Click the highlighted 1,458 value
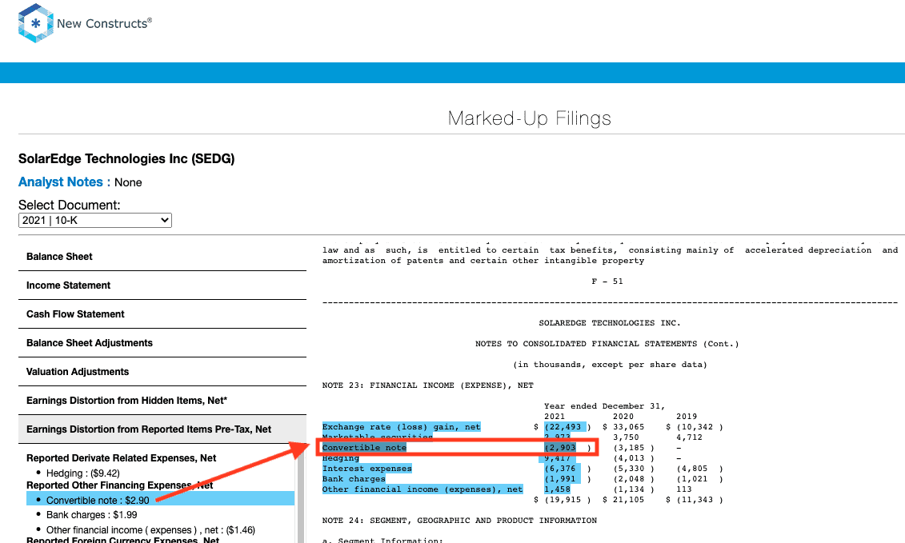Screen dimensions: 905x543 [558, 489]
